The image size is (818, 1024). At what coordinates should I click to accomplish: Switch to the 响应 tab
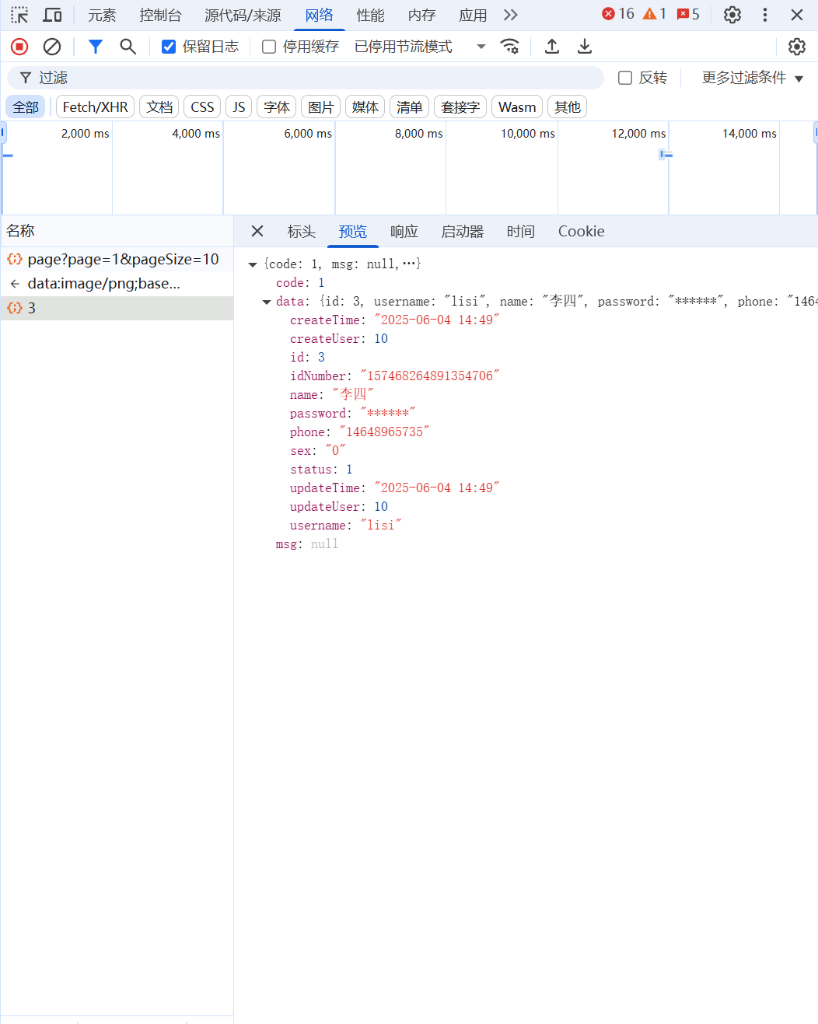tap(404, 232)
